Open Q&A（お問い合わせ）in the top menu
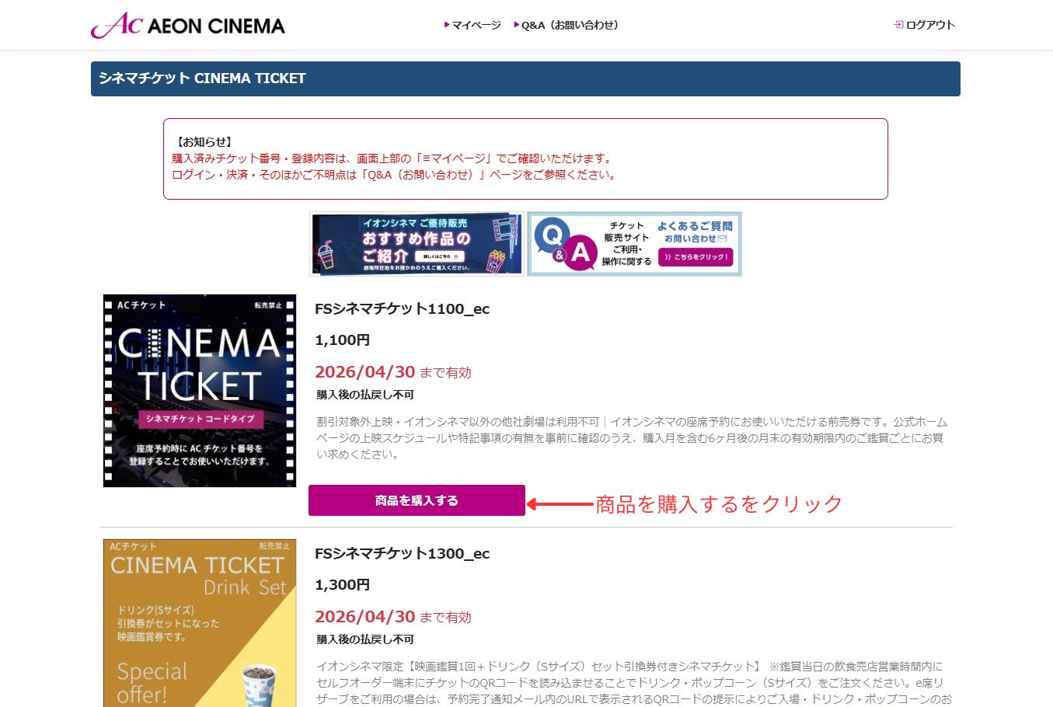Image resolution: width=1053 pixels, height=707 pixels. (x=571, y=25)
